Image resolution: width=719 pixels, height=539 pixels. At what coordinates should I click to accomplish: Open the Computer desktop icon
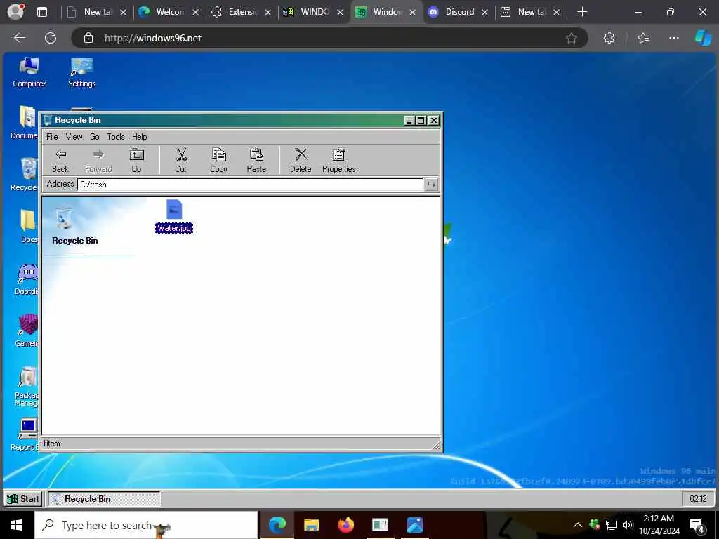tap(29, 72)
